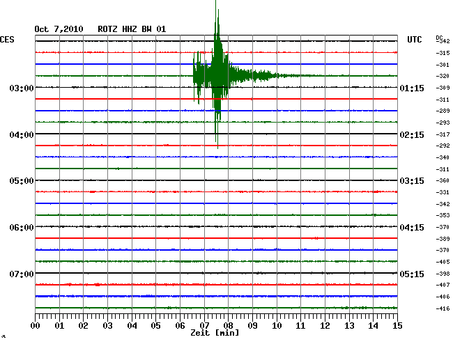Click the DC offset value '-331'
Viewport: 453px width, 344px height.
coord(443,192)
